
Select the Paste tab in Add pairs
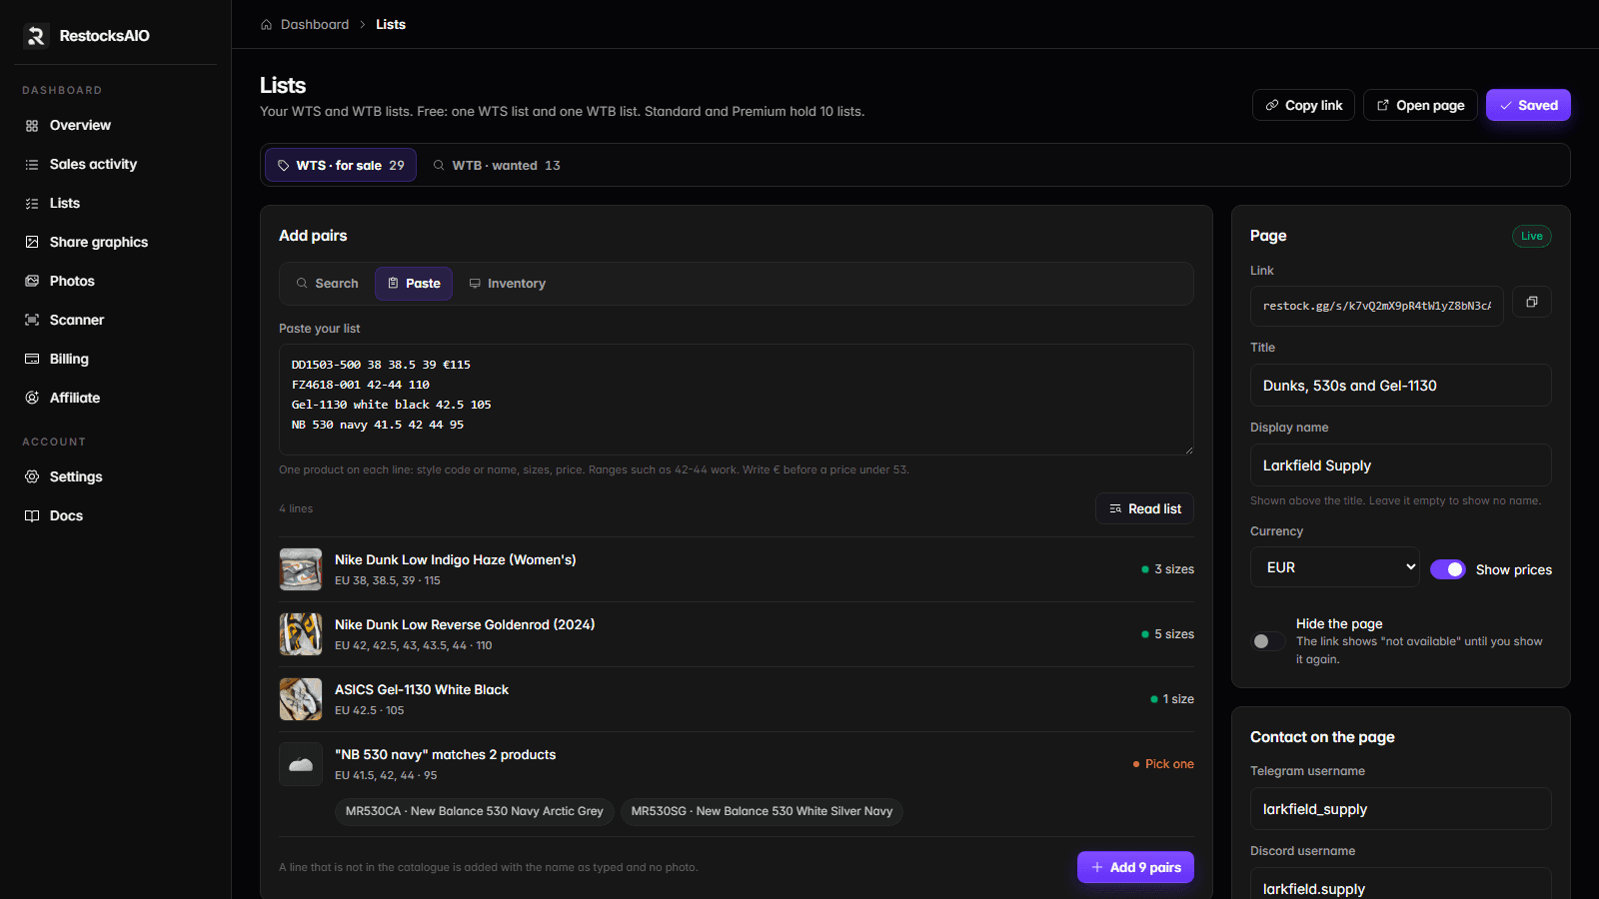[x=414, y=284]
